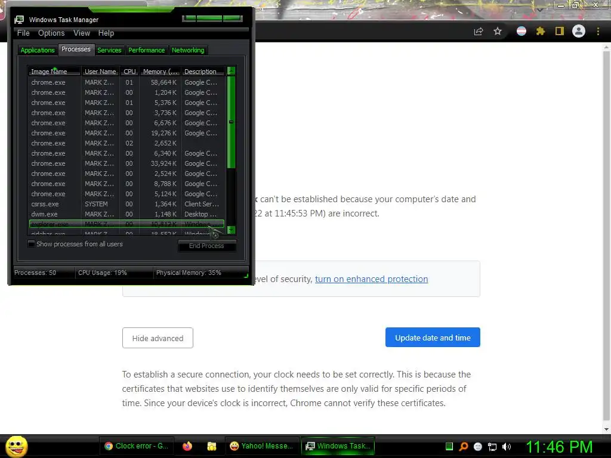Viewport: 611px width, 458px height.
Task: Click the grey smiley tray icon
Action: (x=478, y=447)
